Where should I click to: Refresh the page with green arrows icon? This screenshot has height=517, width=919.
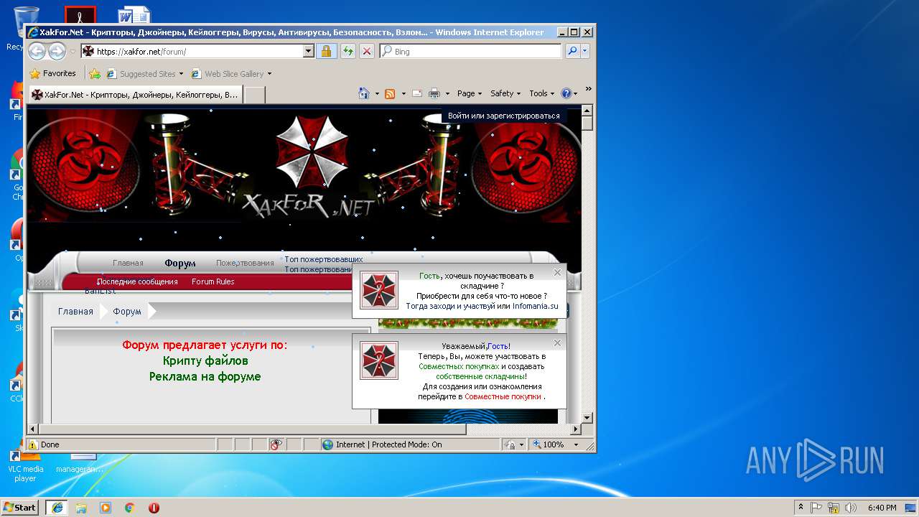347,51
